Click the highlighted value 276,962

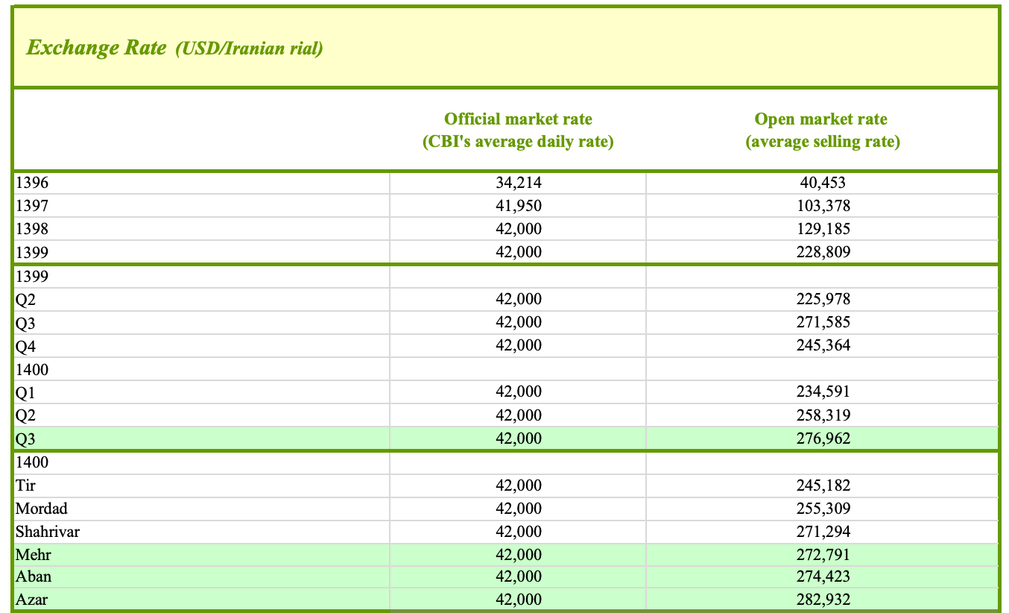pyautogui.click(x=823, y=438)
